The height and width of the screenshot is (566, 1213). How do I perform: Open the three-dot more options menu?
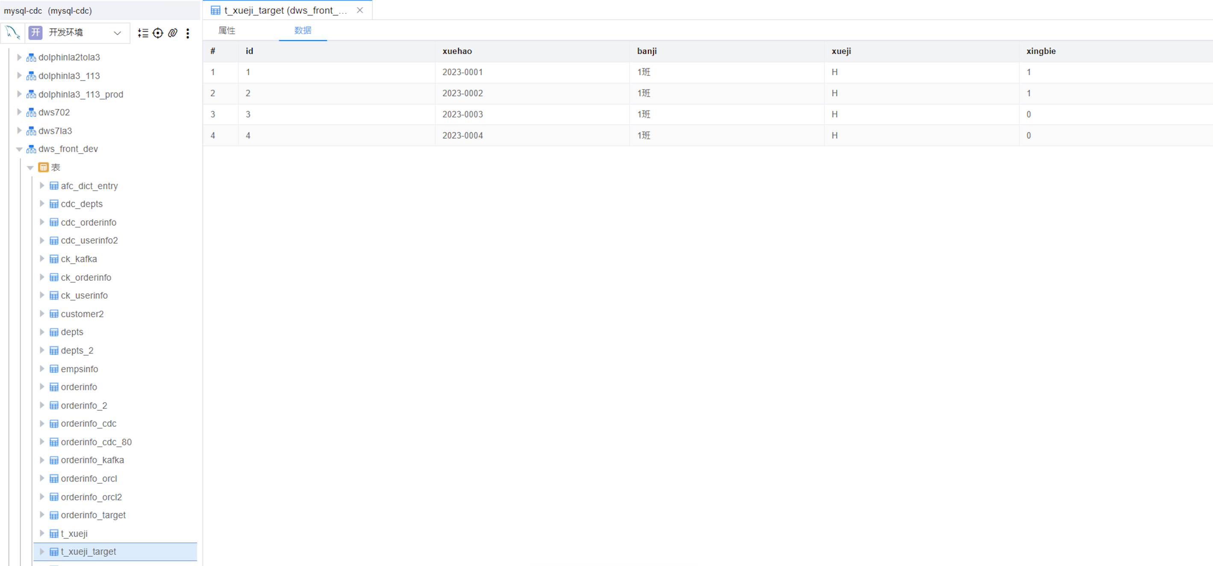coord(187,33)
